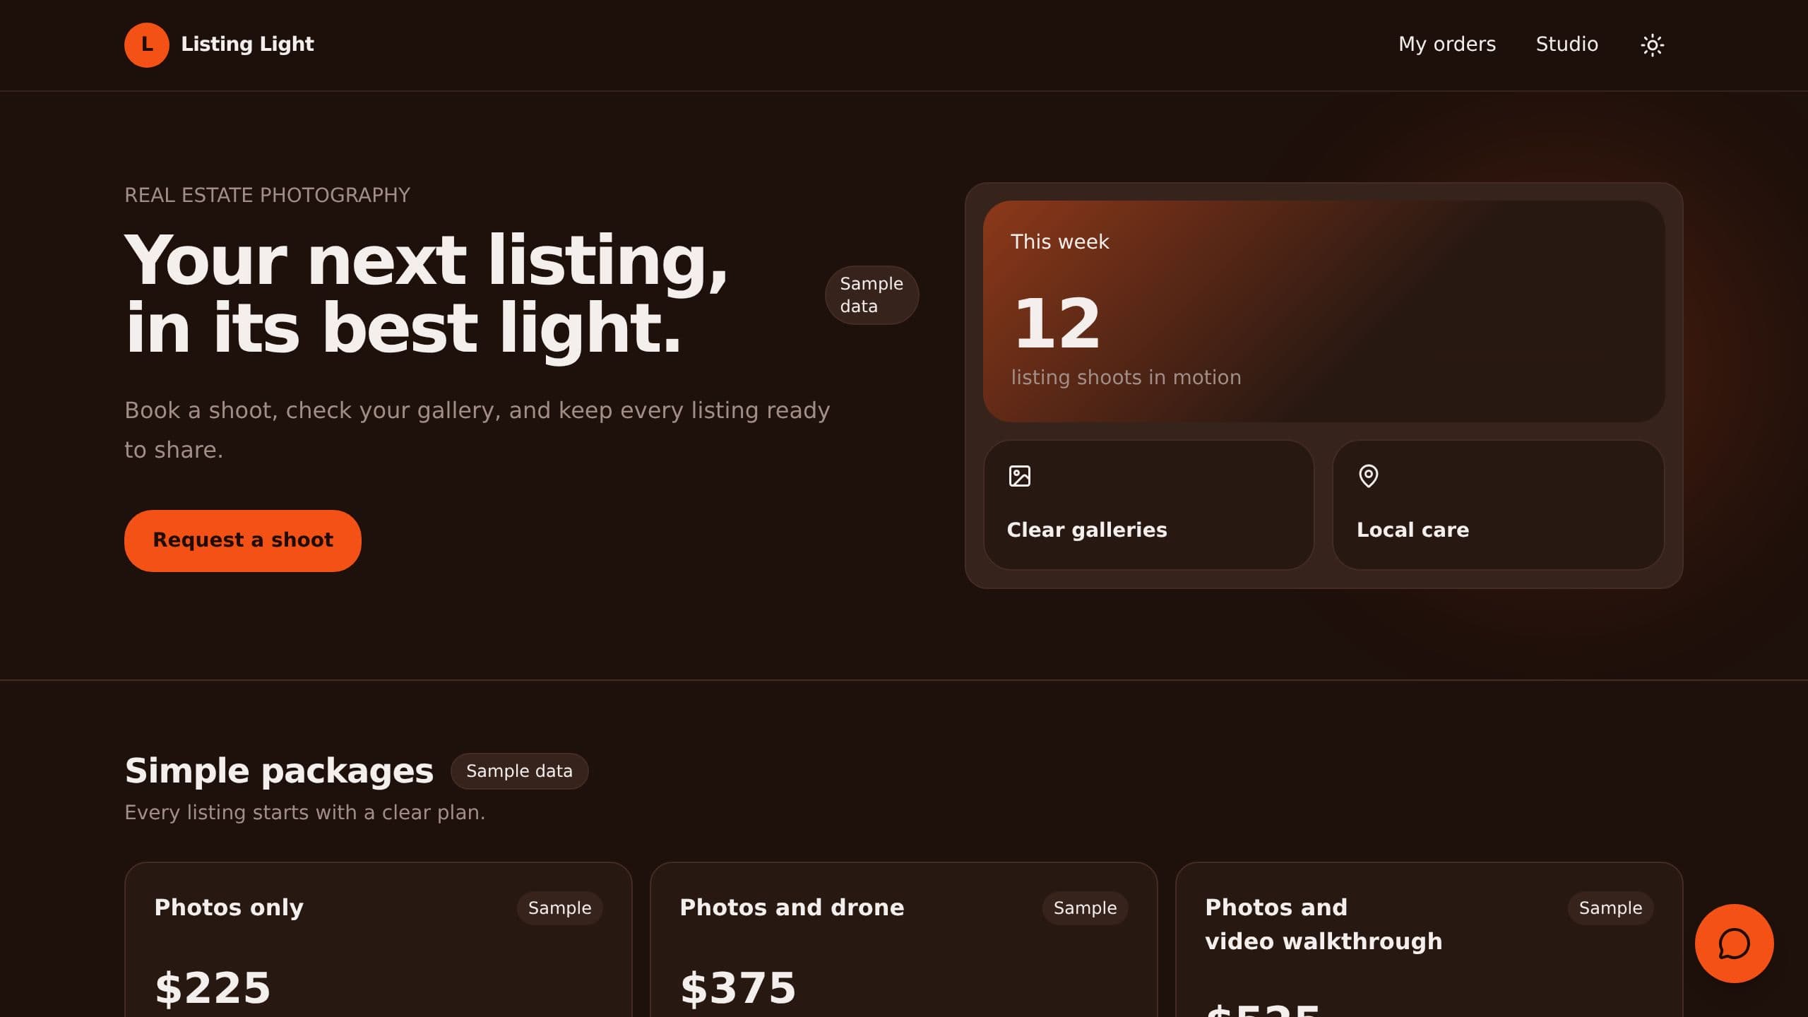The width and height of the screenshot is (1808, 1017).
Task: Click the $375 price
Action: coord(738,988)
